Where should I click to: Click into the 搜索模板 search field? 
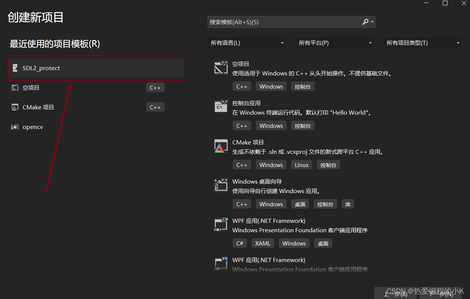(x=284, y=22)
